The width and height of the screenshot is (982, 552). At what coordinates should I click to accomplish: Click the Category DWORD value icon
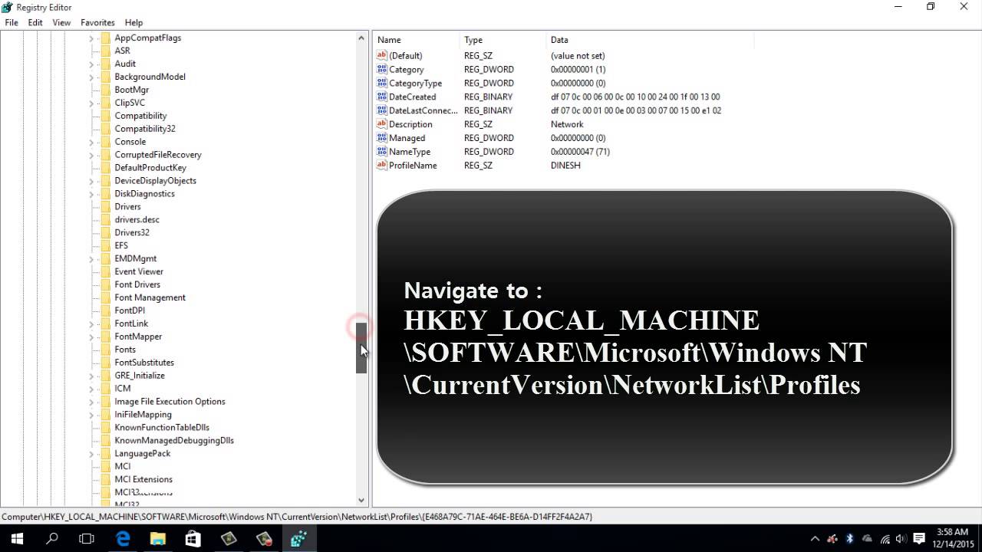[382, 69]
